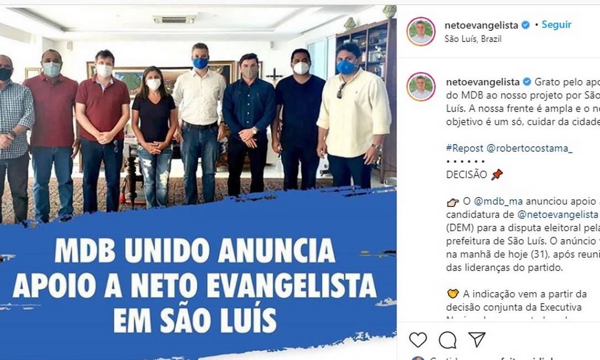Image resolution: width=600 pixels, height=360 pixels.
Task: Click the yellow heart emoji in the caption
Action: point(452,294)
